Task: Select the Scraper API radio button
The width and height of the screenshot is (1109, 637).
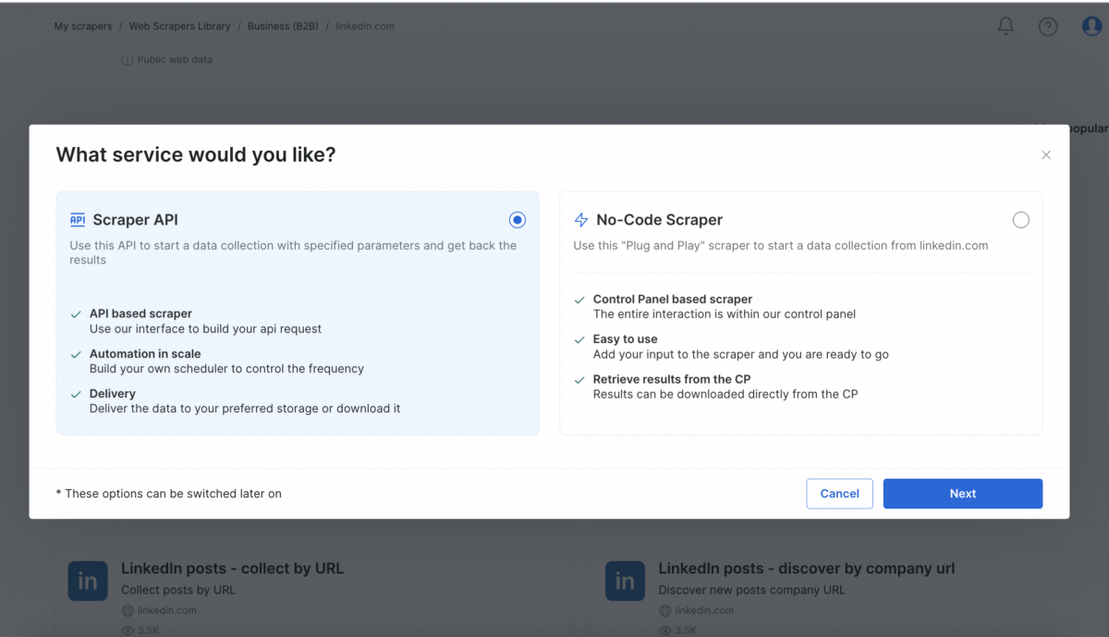Action: tap(518, 220)
